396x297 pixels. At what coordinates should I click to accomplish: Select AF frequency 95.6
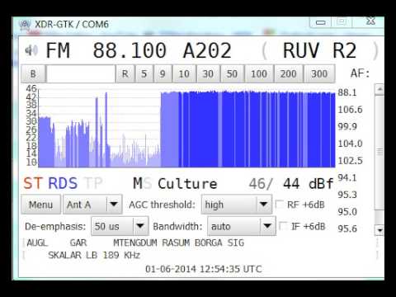click(347, 229)
